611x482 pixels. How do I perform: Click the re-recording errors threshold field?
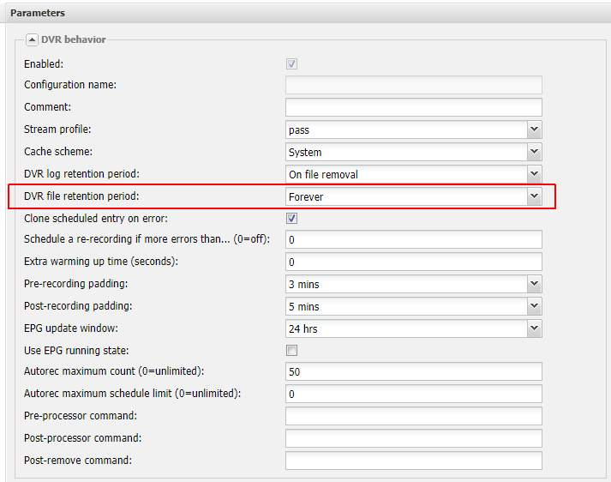point(413,239)
